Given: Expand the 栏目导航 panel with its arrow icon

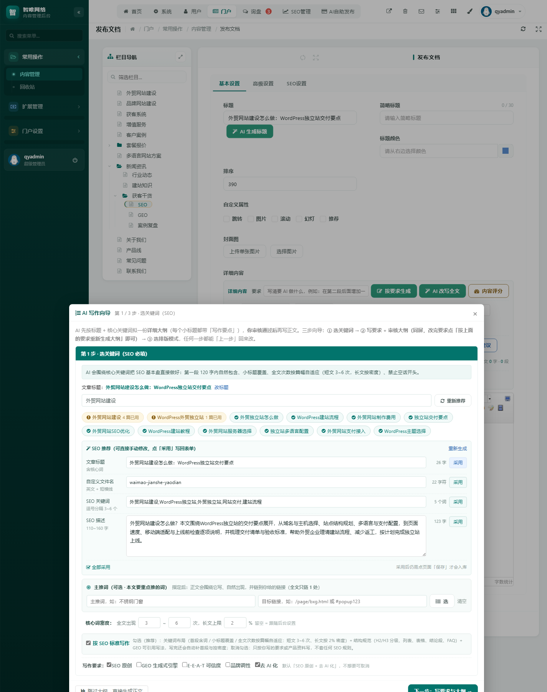Looking at the screenshot, I should click(x=181, y=57).
